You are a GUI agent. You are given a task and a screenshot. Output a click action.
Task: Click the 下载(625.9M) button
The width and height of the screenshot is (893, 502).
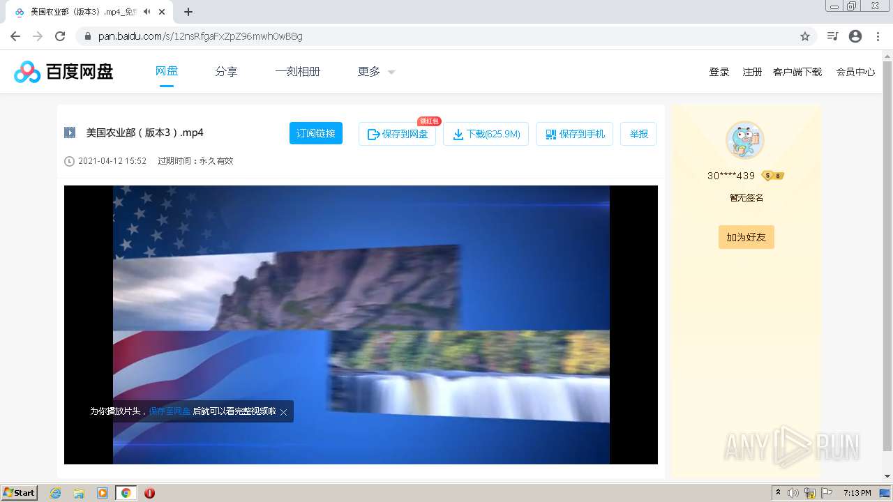[486, 134]
